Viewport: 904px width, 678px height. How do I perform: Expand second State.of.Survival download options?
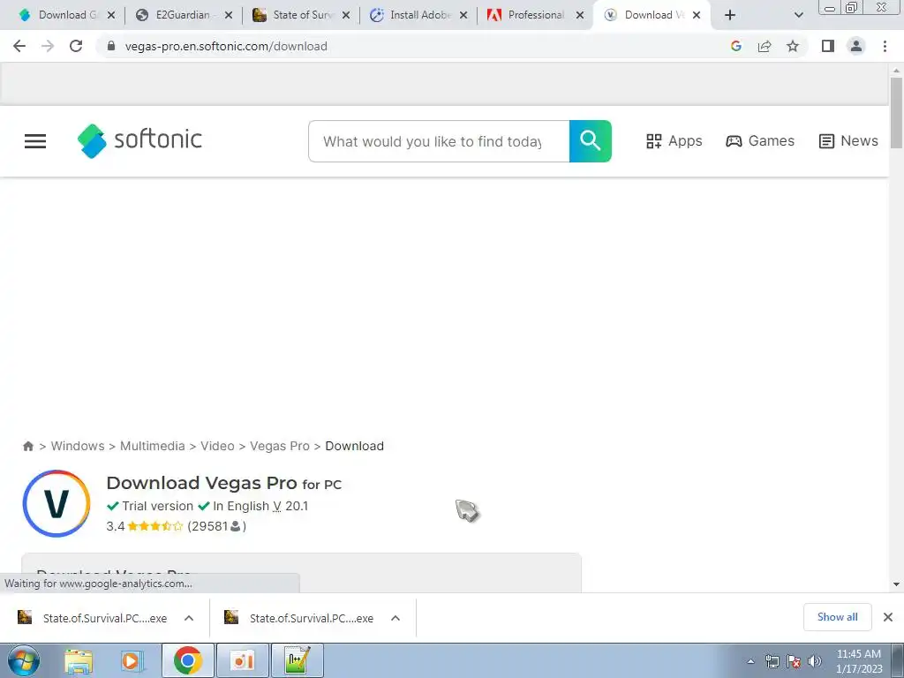point(395,618)
